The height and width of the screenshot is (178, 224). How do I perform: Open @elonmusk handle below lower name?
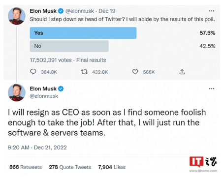44,96
